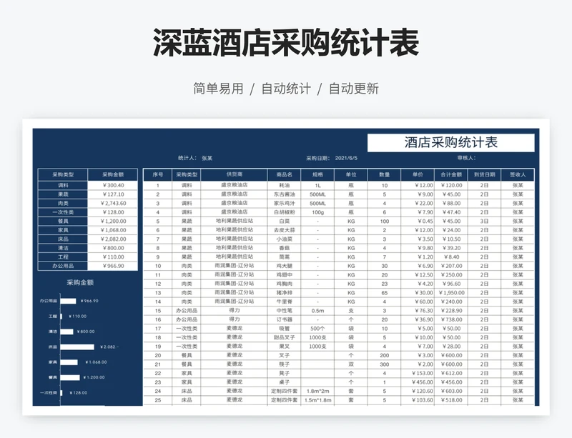
Task: Select the longest chart bar labeled ¥2,082
Action: click(77, 347)
